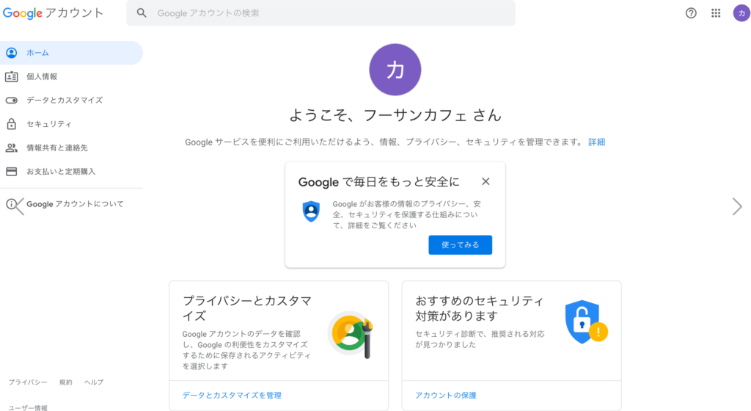Screen dimensions: 751x411
Task: Open the Google apps grid icon
Action: [716, 13]
